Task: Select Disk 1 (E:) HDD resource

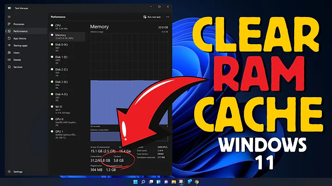Action: point(67,60)
